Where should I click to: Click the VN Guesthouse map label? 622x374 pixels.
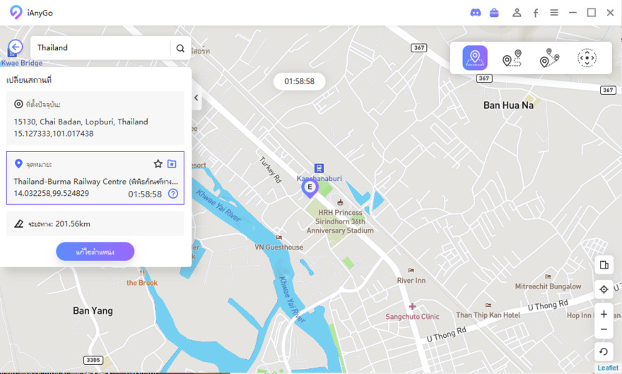(x=279, y=247)
